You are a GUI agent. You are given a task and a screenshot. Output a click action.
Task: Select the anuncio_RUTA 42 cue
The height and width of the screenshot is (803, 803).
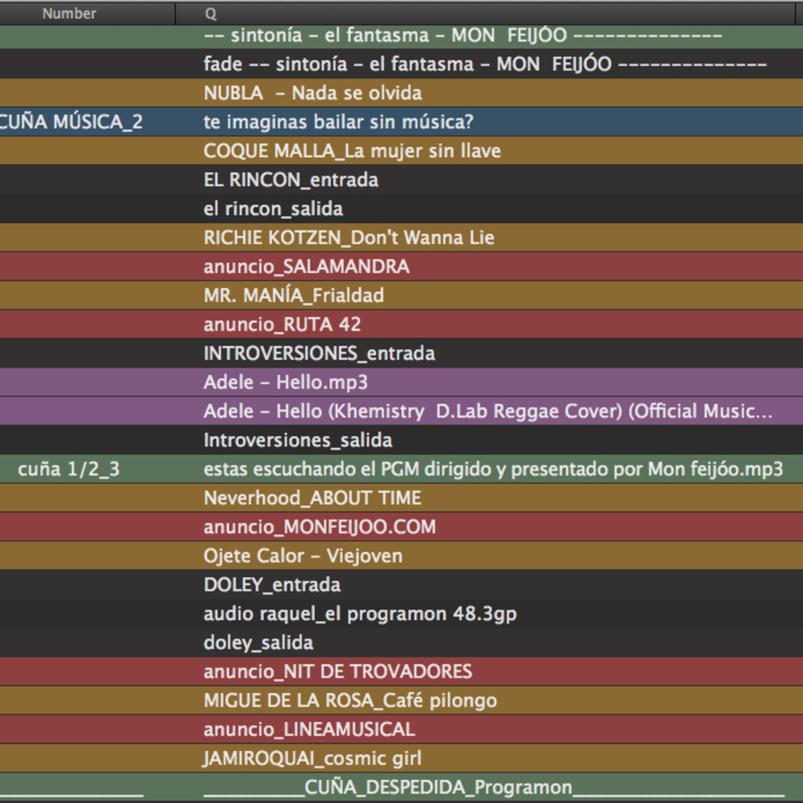282,324
